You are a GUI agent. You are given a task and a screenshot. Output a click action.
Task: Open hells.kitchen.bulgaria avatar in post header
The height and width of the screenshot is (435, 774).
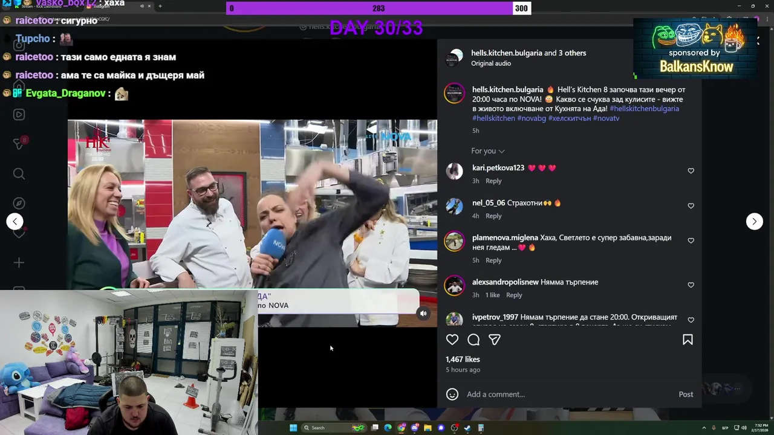[454, 58]
